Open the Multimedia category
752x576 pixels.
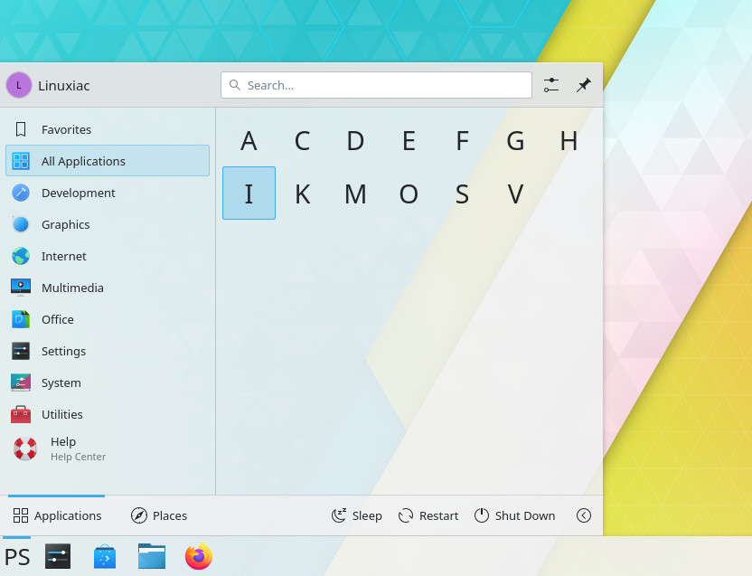tap(108, 288)
